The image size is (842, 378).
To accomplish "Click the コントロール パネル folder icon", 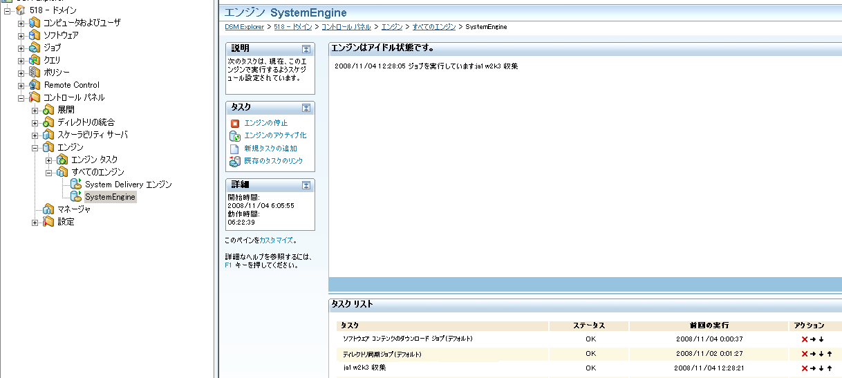I will (x=35, y=97).
